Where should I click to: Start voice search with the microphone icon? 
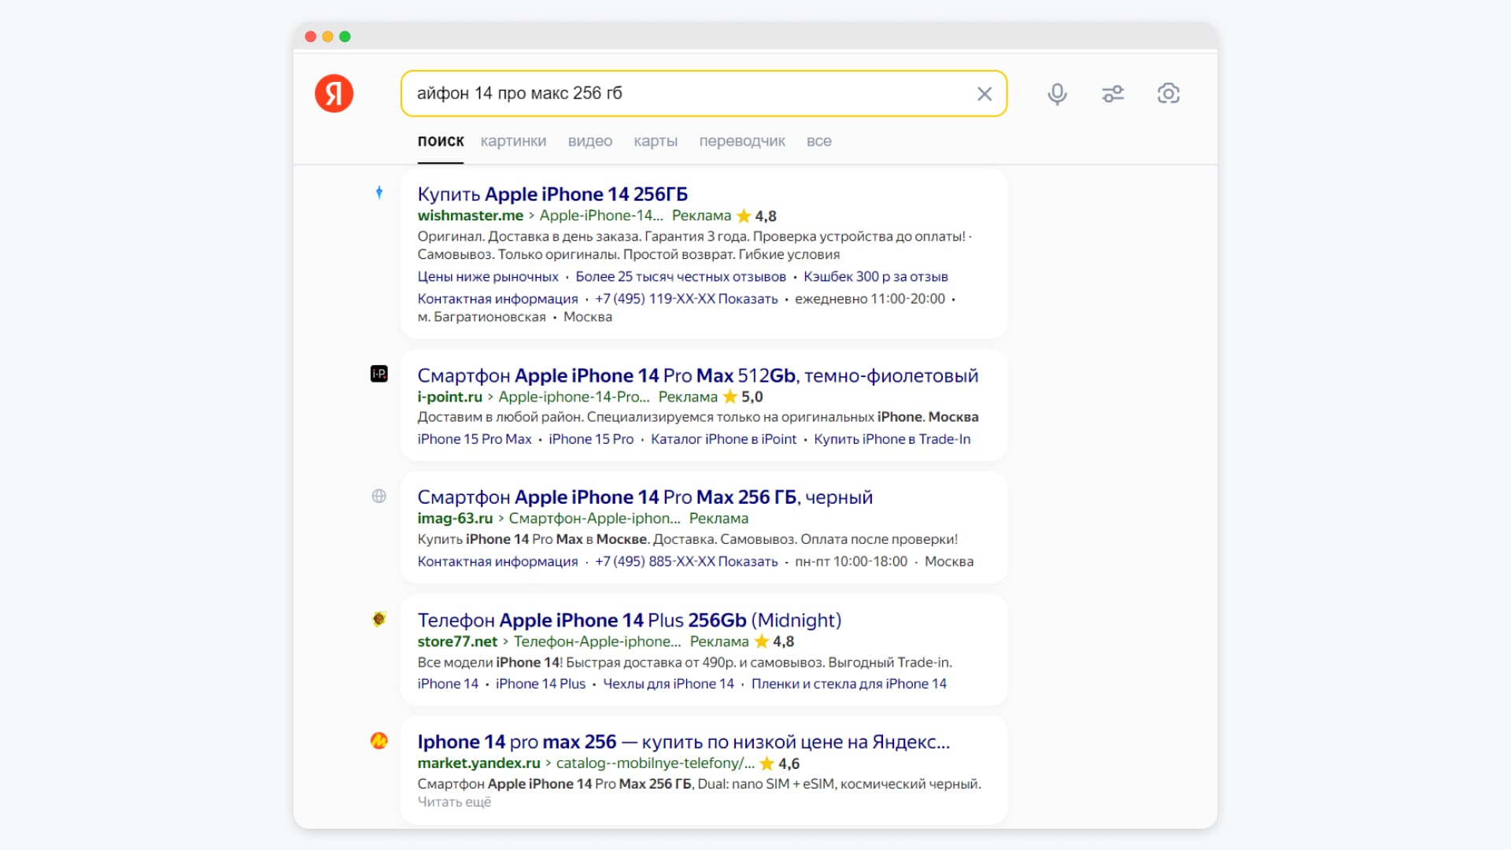(1057, 94)
